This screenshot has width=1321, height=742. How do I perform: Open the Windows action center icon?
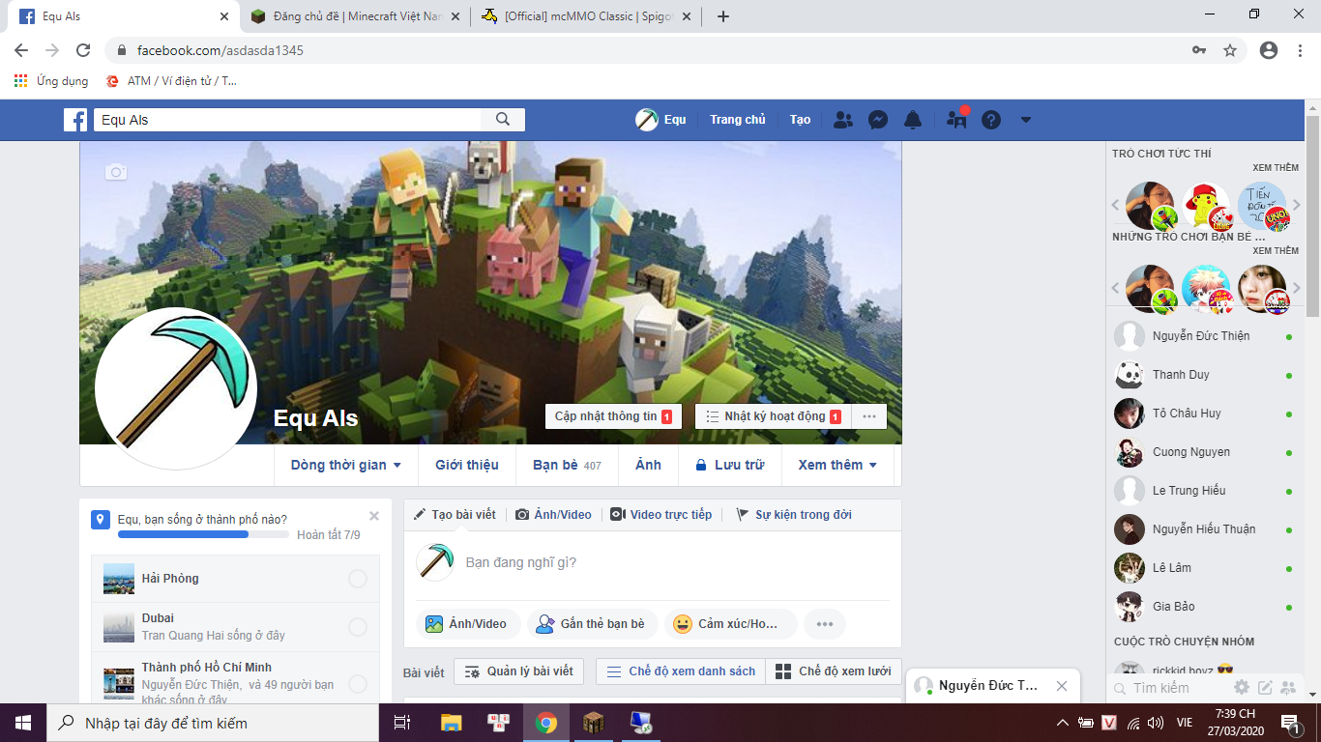[1289, 723]
